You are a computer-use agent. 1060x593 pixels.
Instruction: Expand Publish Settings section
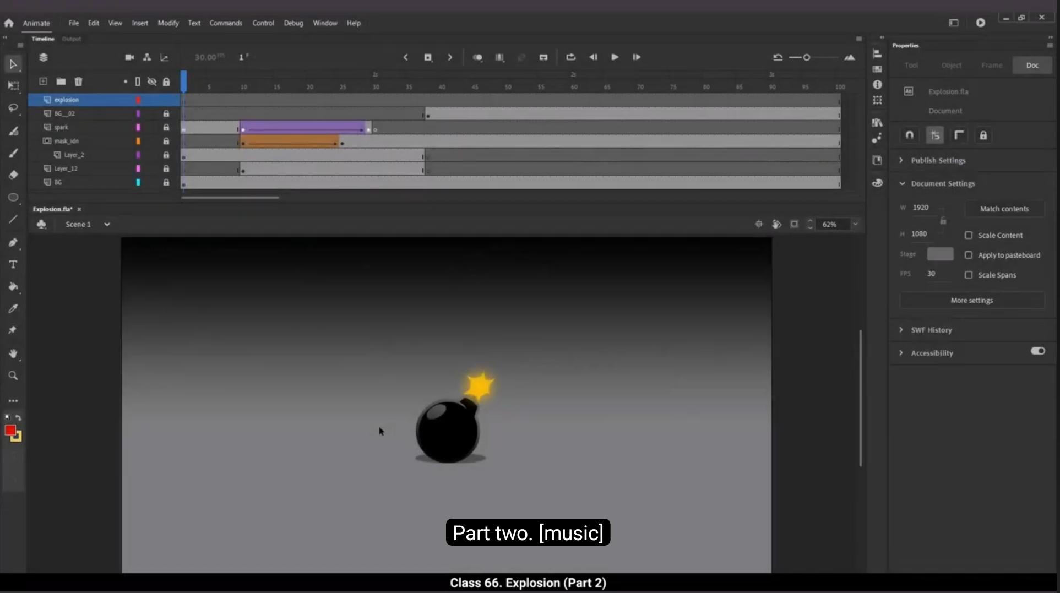pyautogui.click(x=901, y=160)
